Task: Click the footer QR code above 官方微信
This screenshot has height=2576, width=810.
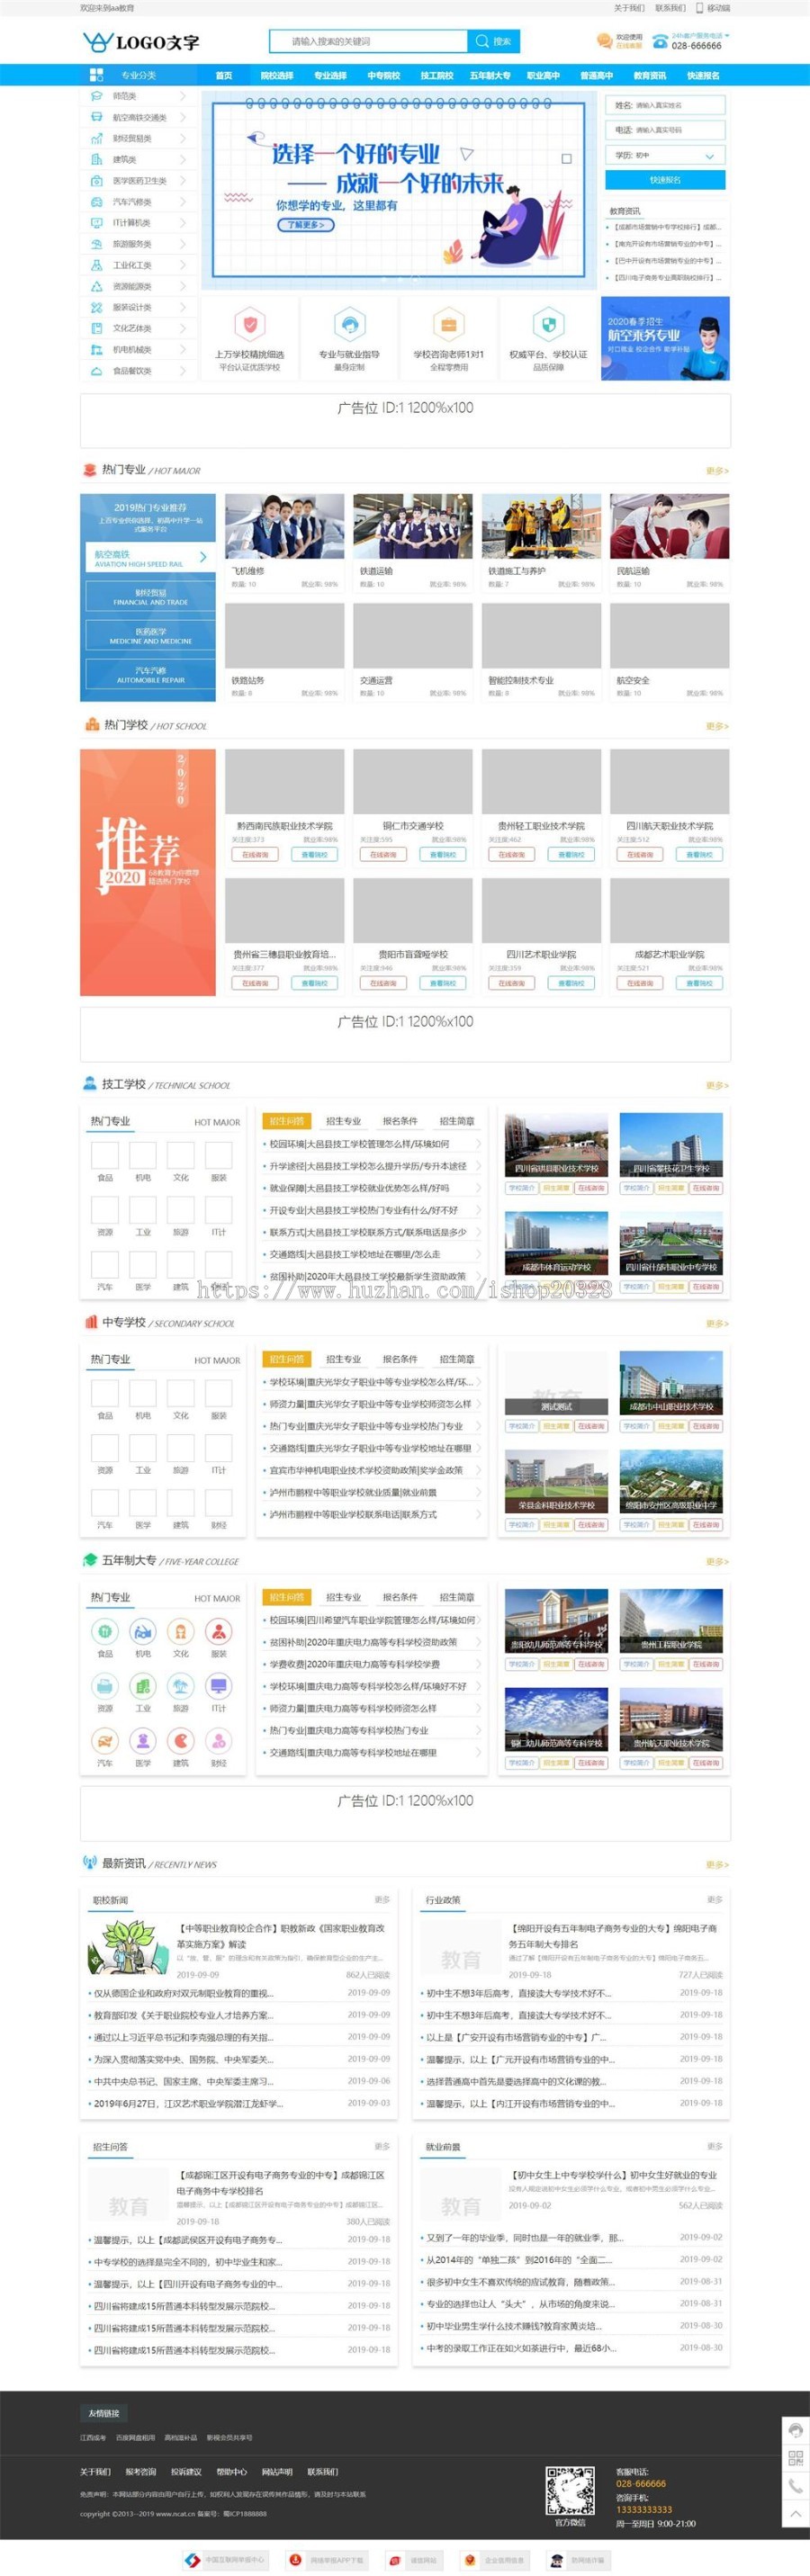Action: [x=570, y=2491]
